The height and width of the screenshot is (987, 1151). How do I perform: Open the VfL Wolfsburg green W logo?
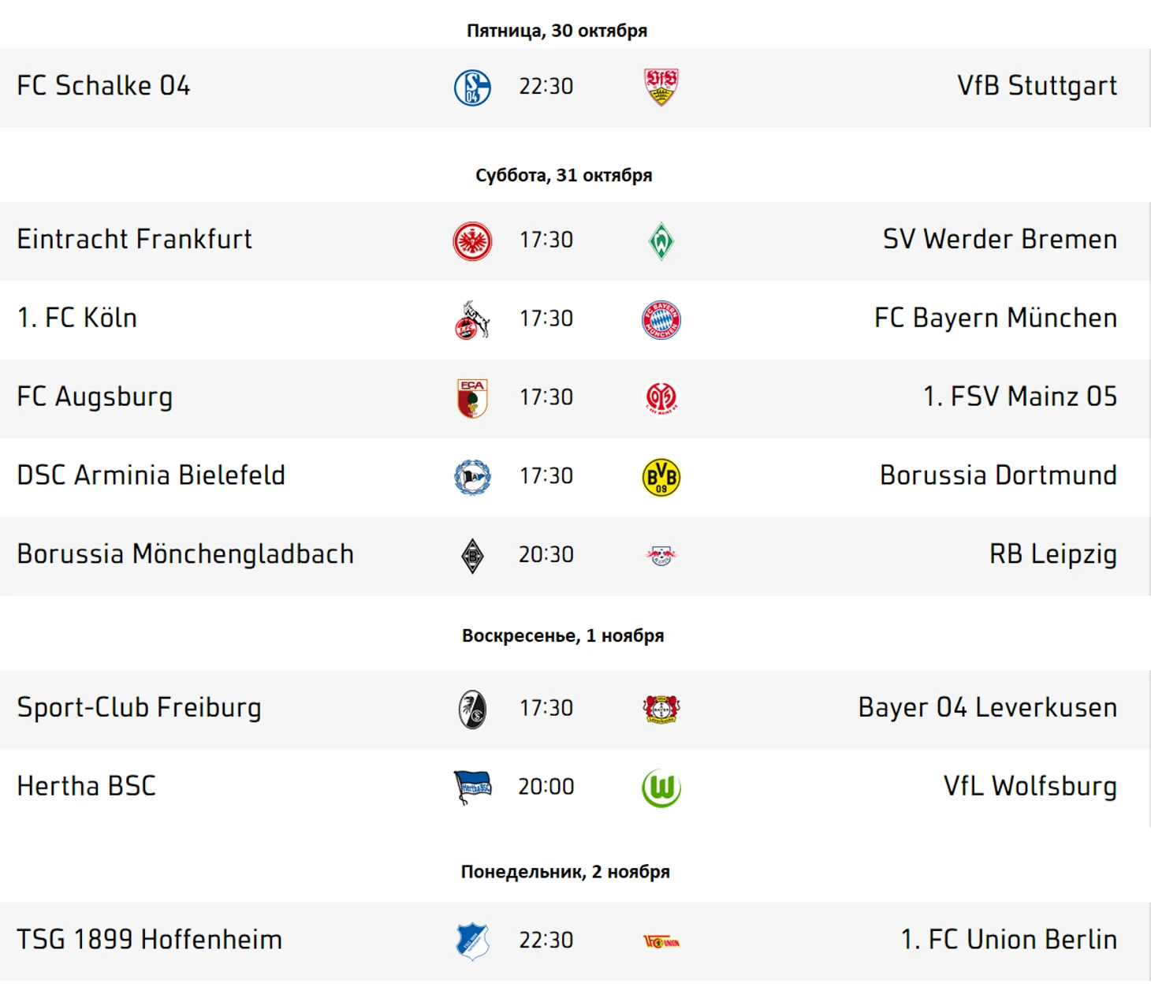[x=661, y=788]
